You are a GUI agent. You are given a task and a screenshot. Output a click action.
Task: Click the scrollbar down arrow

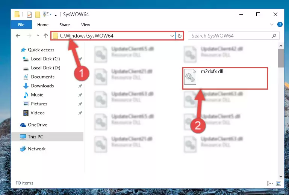281,176
